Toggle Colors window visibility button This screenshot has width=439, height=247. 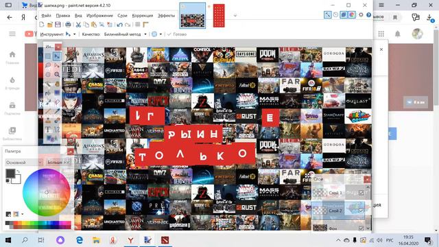click(x=351, y=14)
